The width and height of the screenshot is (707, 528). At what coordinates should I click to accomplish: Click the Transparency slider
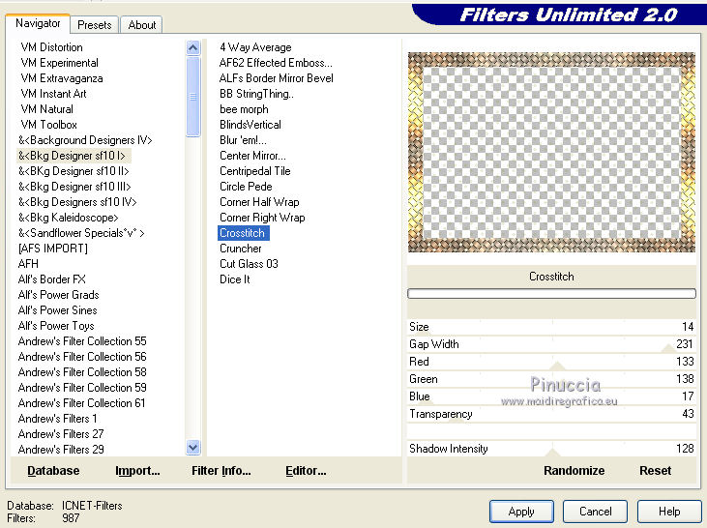[x=551, y=414]
